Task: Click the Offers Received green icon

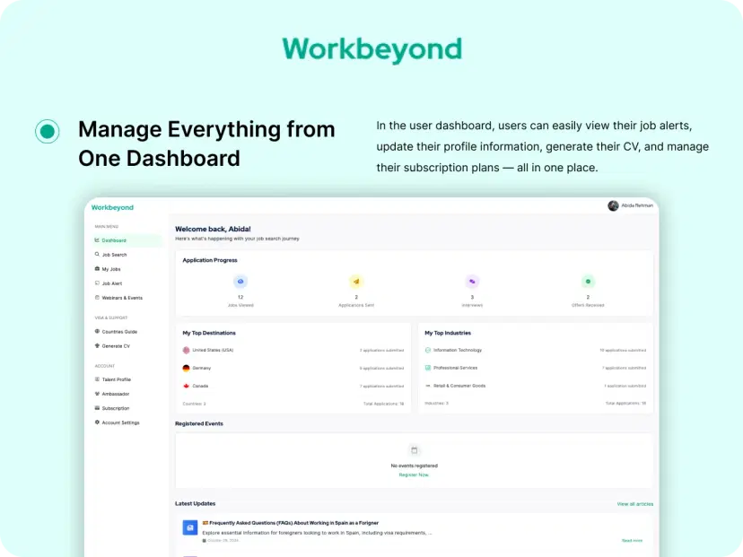Action: pyautogui.click(x=587, y=282)
